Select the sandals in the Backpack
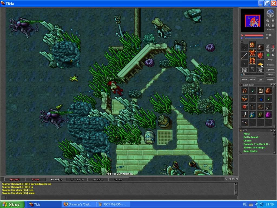277x208 pixels. tap(245, 91)
